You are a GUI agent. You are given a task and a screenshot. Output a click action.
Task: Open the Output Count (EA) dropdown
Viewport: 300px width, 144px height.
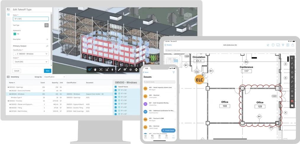point(31,62)
